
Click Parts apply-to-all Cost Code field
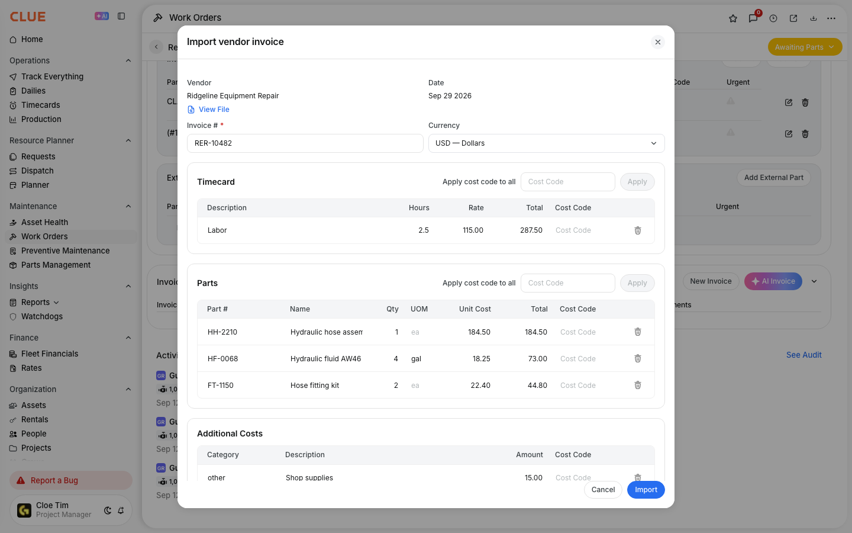[568, 283]
